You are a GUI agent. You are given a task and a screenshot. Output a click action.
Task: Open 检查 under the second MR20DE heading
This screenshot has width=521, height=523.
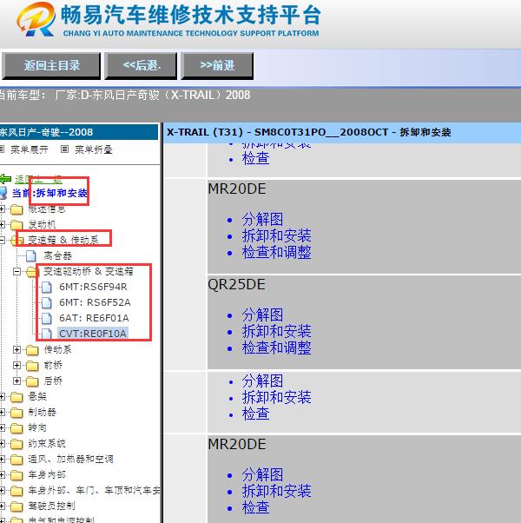(255, 507)
